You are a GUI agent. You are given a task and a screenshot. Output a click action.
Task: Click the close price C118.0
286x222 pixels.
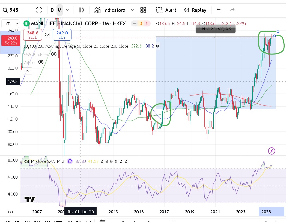209,24
